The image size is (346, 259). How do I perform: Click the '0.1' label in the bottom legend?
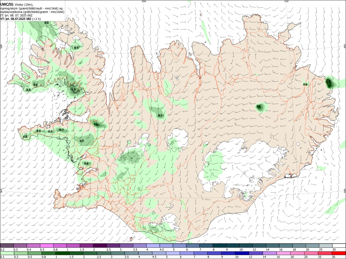pyautogui.click(x=2, y=257)
